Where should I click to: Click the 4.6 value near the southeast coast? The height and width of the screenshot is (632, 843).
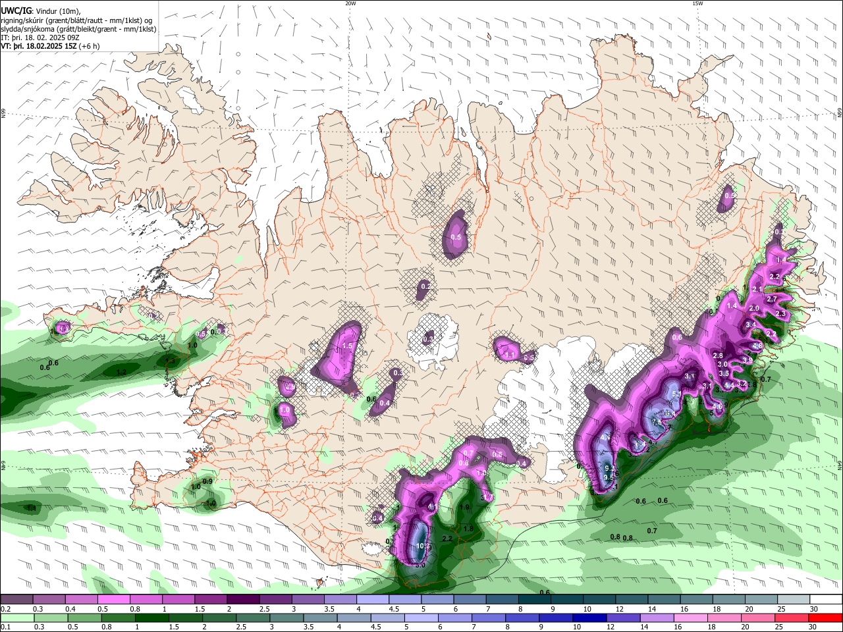click(x=718, y=407)
